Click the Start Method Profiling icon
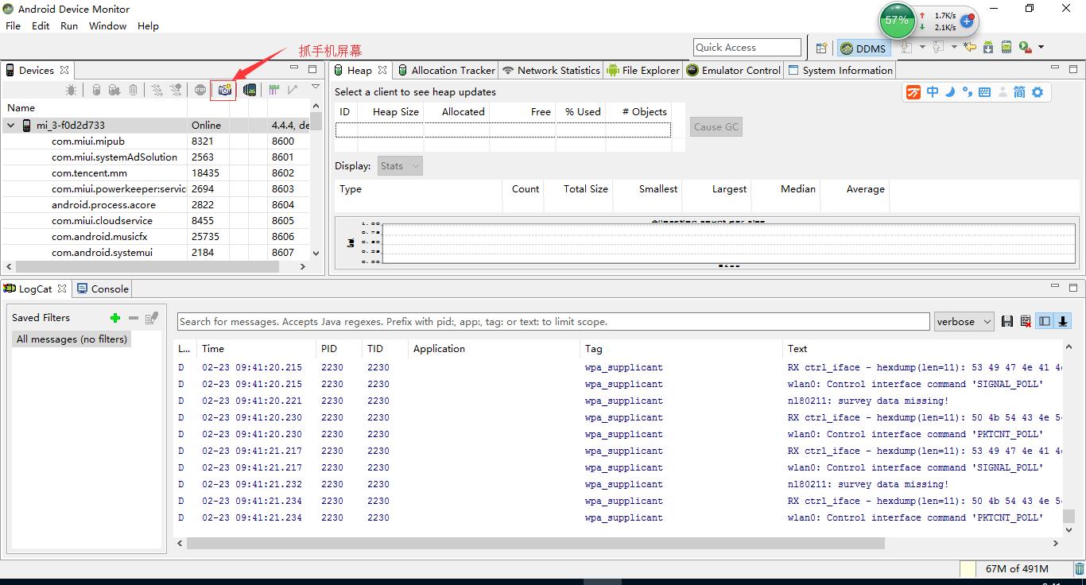Screen dimensions: 1086x585 coord(175,90)
